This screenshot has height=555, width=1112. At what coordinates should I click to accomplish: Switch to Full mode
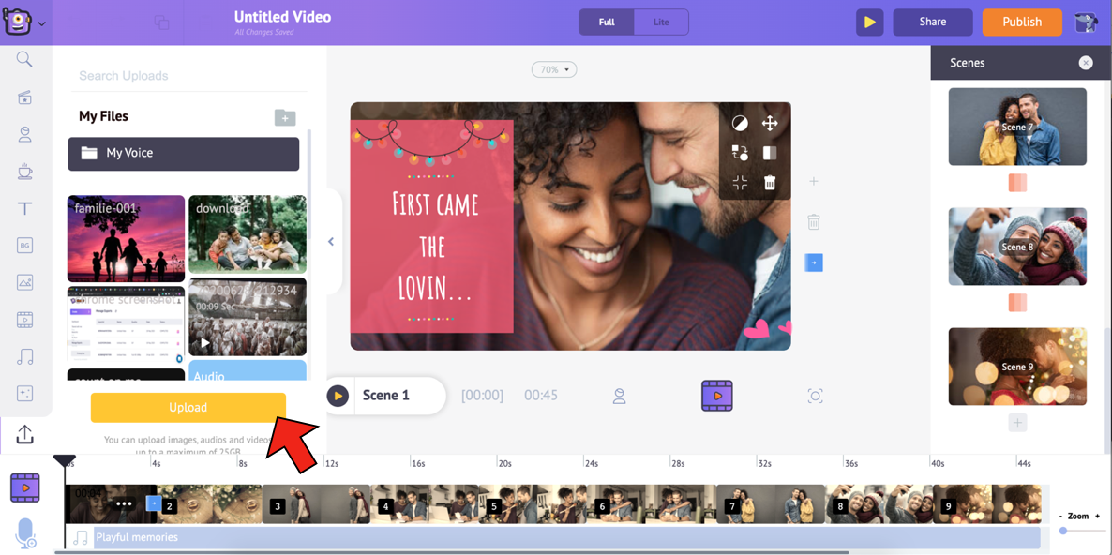[x=607, y=22]
